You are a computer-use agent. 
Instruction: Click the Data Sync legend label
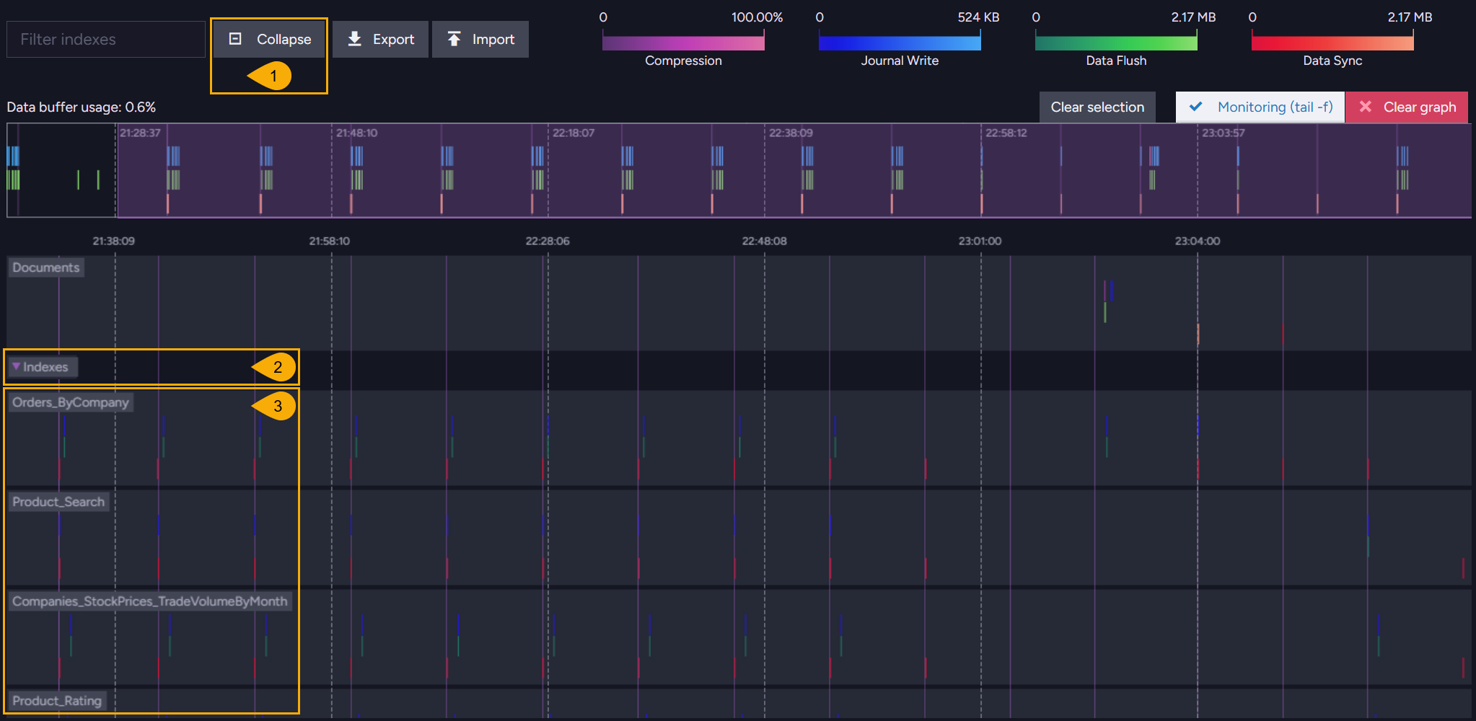coord(1332,61)
